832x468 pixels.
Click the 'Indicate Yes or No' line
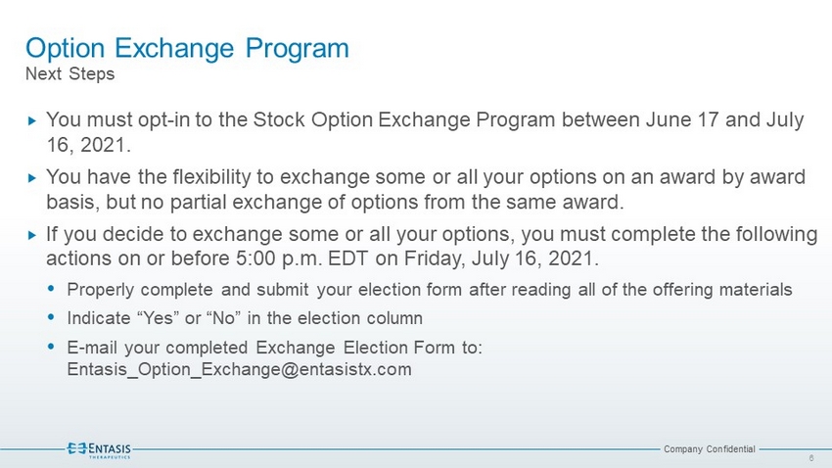point(245,318)
